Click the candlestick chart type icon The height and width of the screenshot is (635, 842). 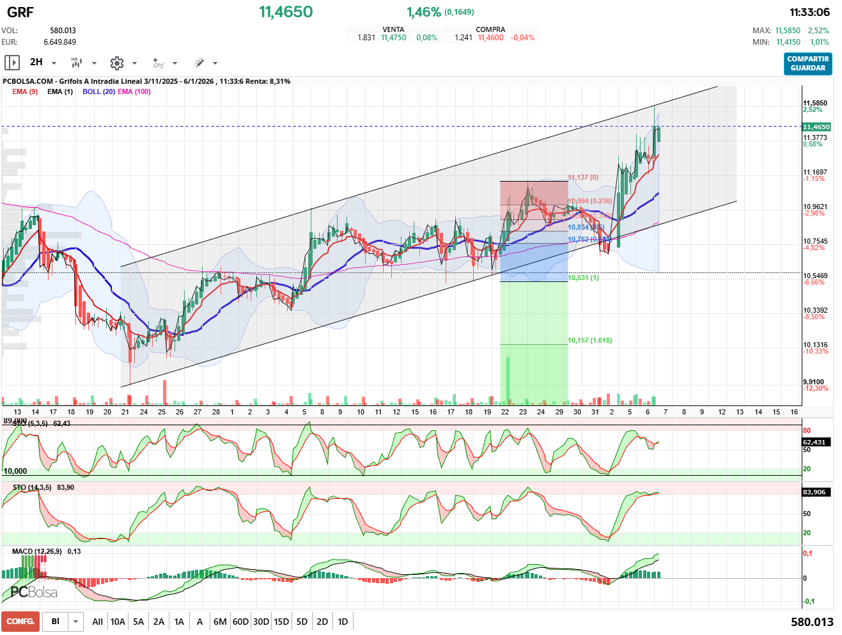click(x=77, y=63)
